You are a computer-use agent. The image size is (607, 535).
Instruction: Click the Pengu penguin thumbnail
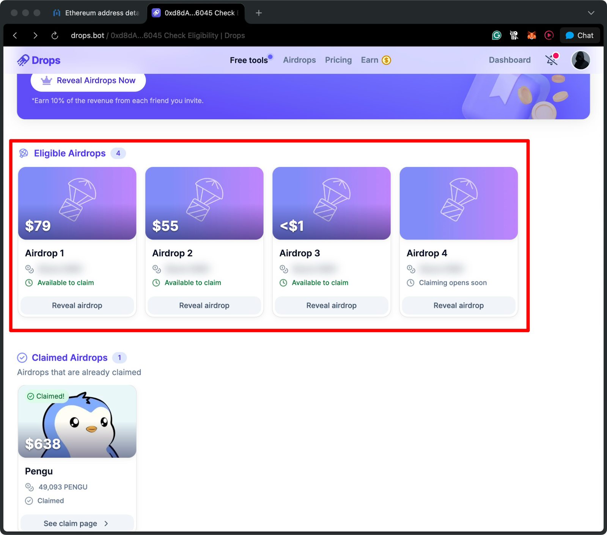(x=77, y=421)
